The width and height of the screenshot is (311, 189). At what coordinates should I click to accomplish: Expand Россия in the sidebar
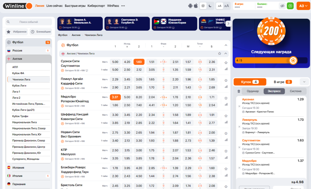click(x=29, y=51)
